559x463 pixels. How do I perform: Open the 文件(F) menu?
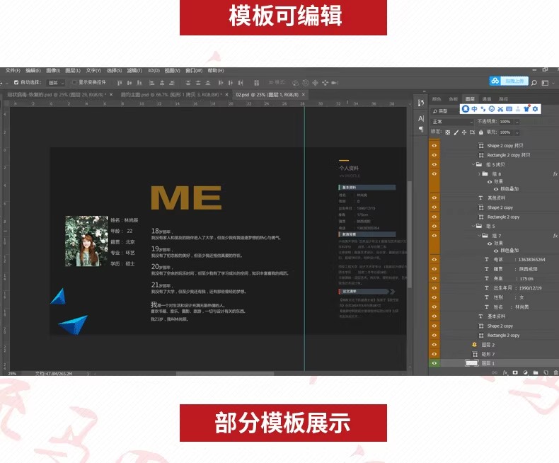(13, 71)
